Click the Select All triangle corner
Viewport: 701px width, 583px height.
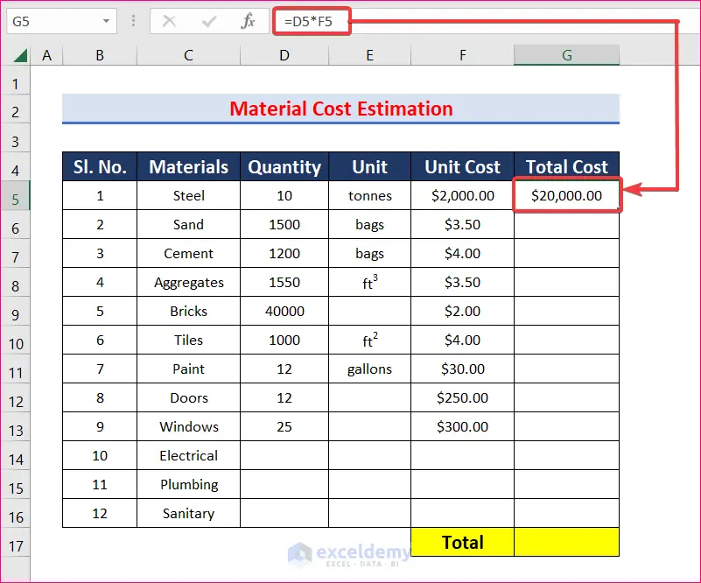[20, 55]
